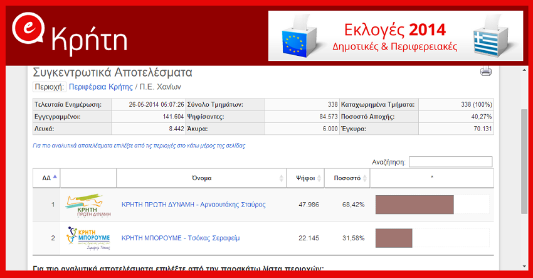Click the 31,58% percentage bar
The width and height of the screenshot is (533, 278).
pos(394,238)
